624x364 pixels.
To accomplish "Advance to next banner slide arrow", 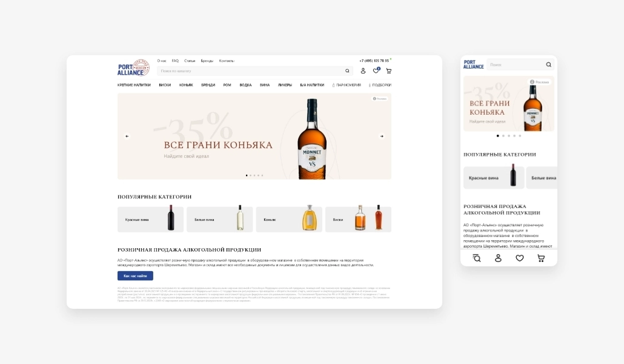I will pos(382,136).
